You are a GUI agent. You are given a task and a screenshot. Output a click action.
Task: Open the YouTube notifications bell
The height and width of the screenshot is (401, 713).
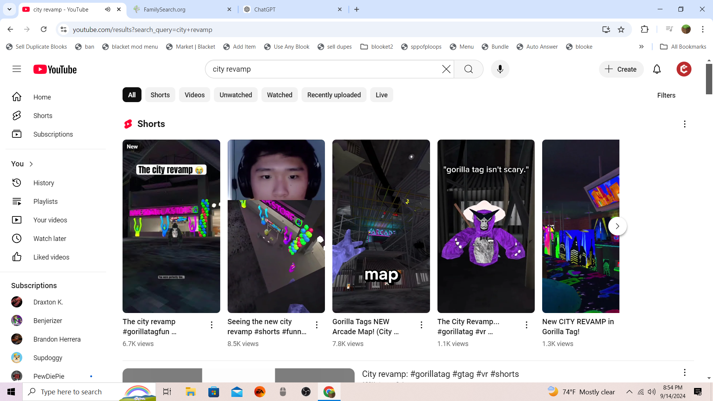657,69
